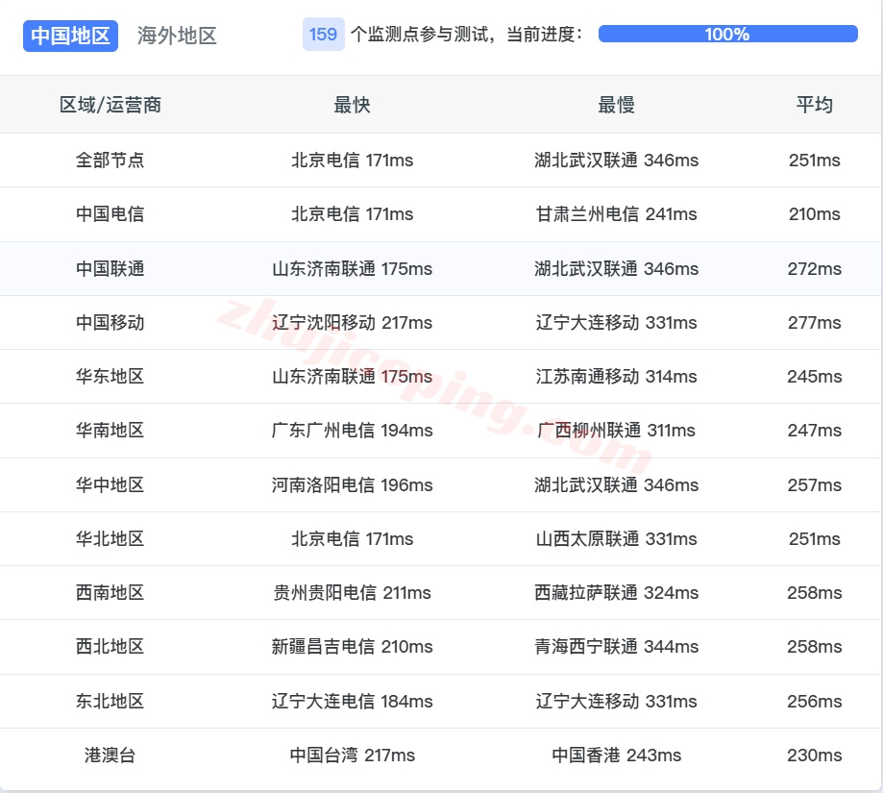Click 湖北武汉联通 346ms slowest result
Image resolution: width=883 pixels, height=793 pixels.
pyautogui.click(x=615, y=161)
